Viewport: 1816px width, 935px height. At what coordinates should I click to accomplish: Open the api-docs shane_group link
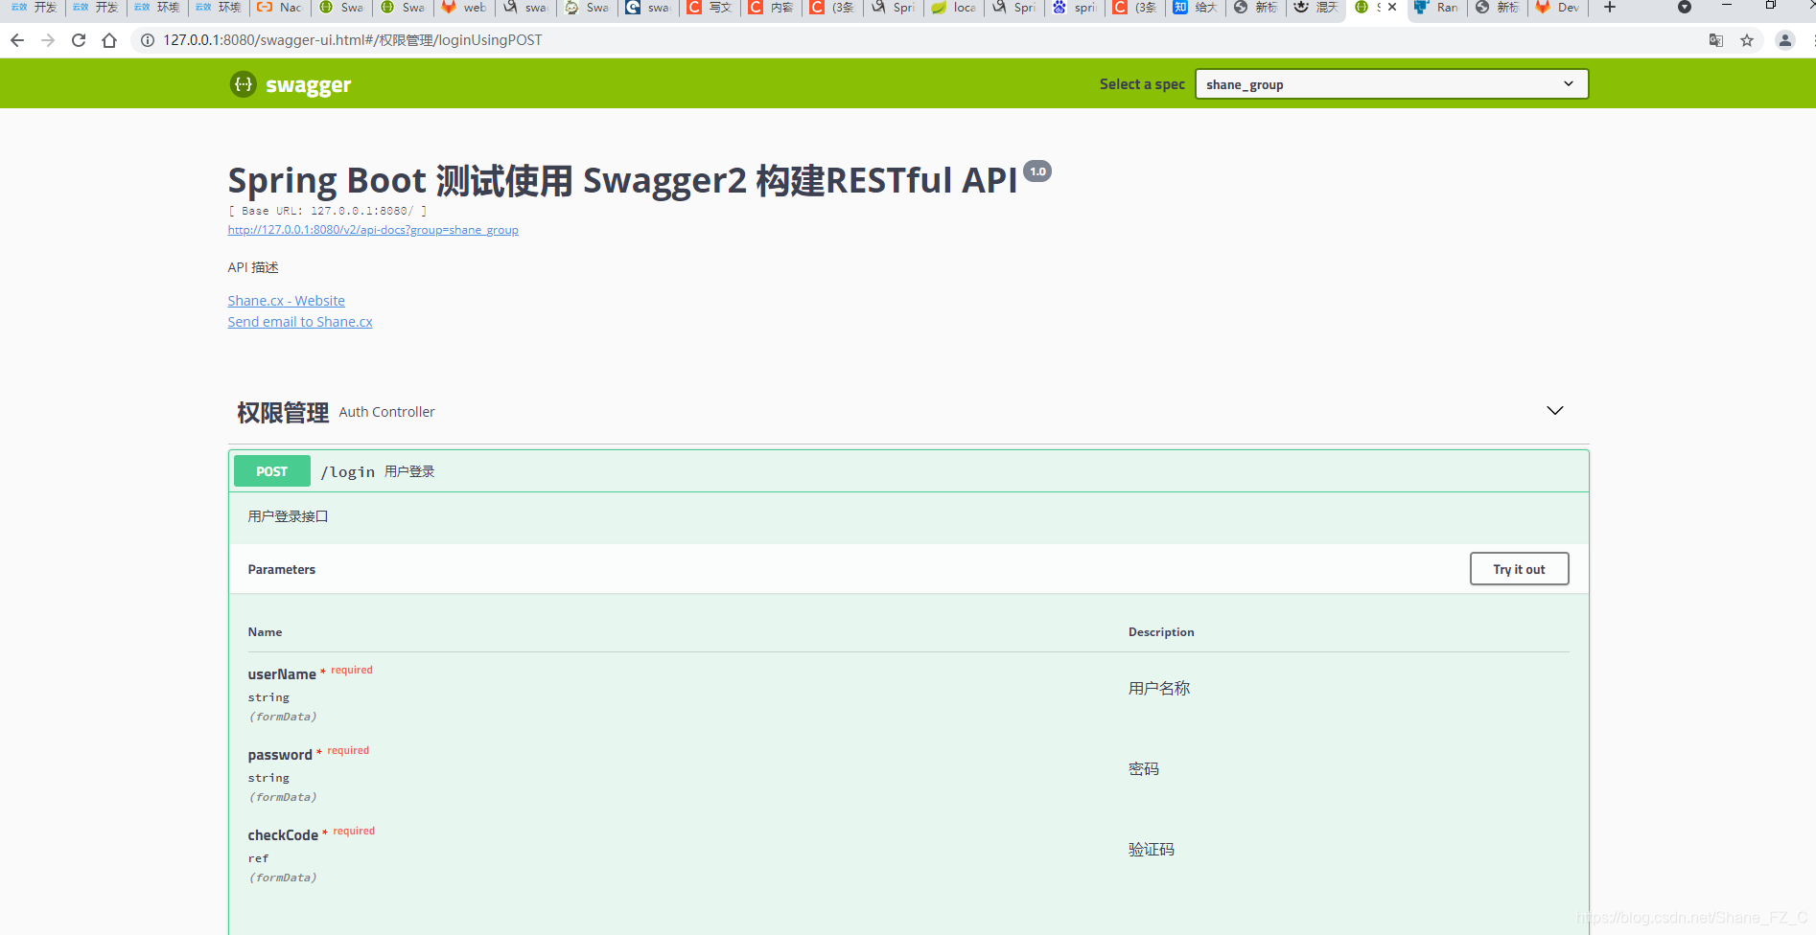tap(373, 230)
